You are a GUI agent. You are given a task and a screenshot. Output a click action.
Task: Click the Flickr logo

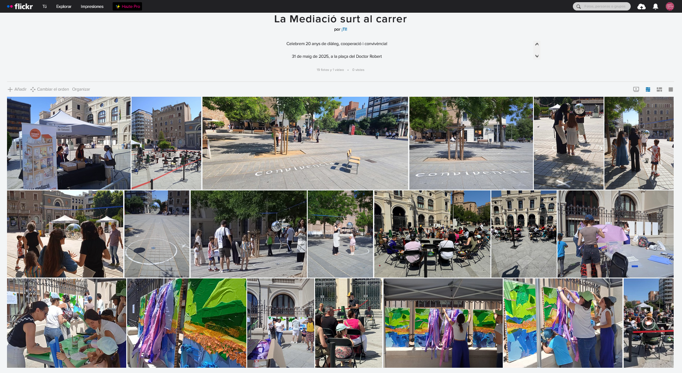(x=20, y=7)
